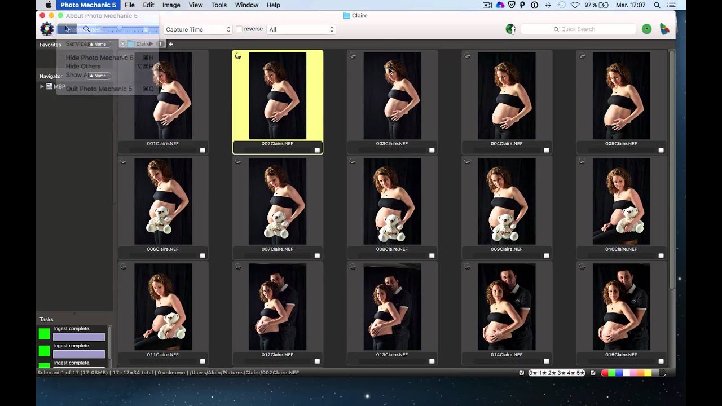Image resolution: width=722 pixels, height=406 pixels.
Task: Toggle the color class filter checkbox
Action: coord(593,373)
